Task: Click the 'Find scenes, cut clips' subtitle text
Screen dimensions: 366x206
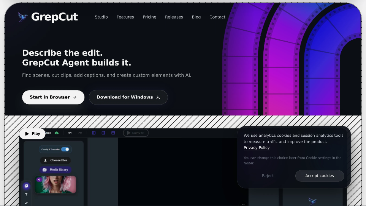Action: (x=107, y=75)
